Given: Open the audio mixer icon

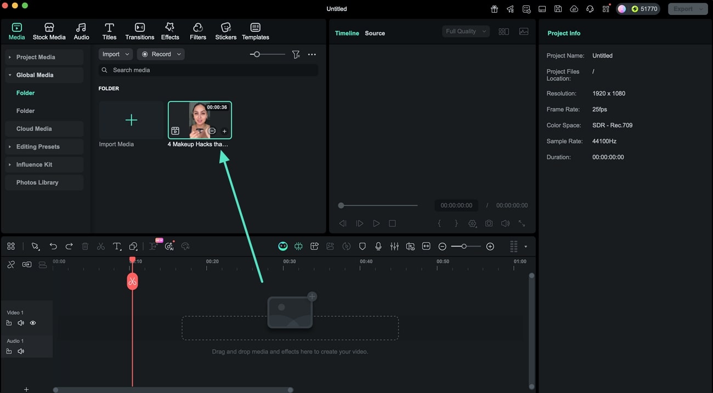Looking at the screenshot, I should (x=394, y=246).
